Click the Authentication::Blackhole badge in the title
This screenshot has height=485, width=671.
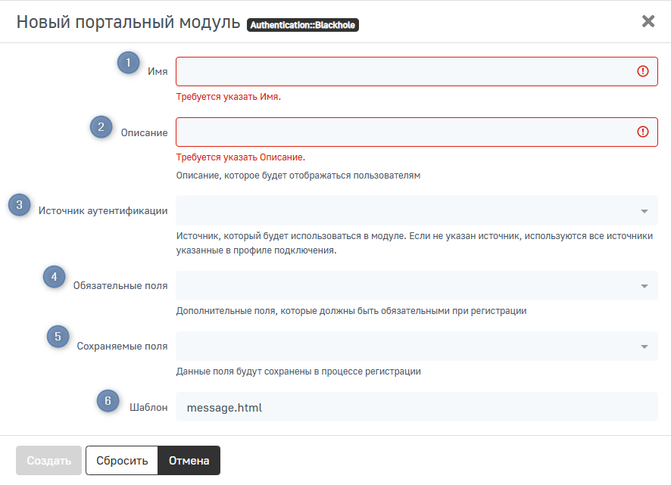coord(303,25)
